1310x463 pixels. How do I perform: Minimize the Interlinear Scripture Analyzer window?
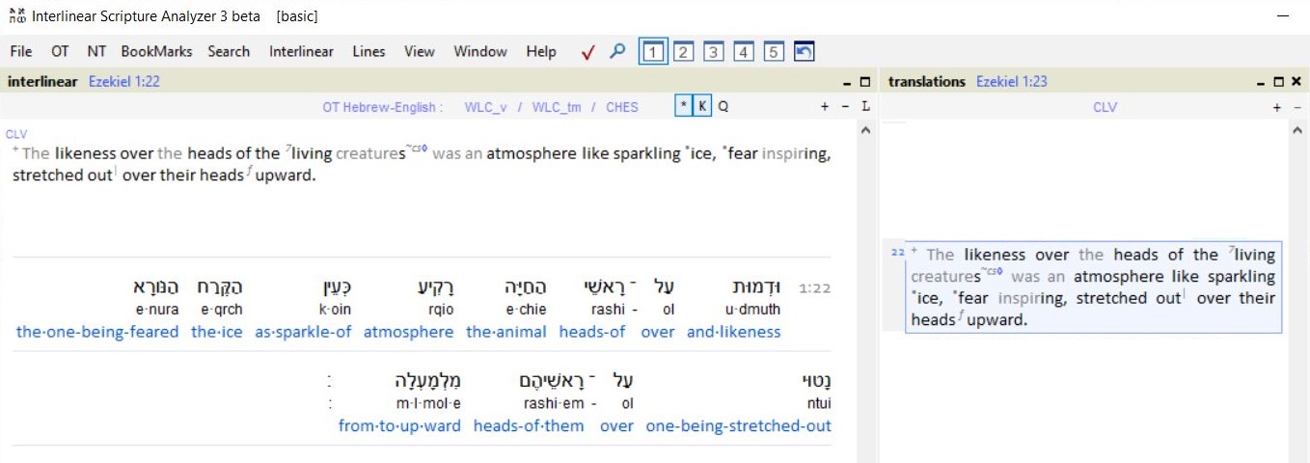[x=1283, y=16]
